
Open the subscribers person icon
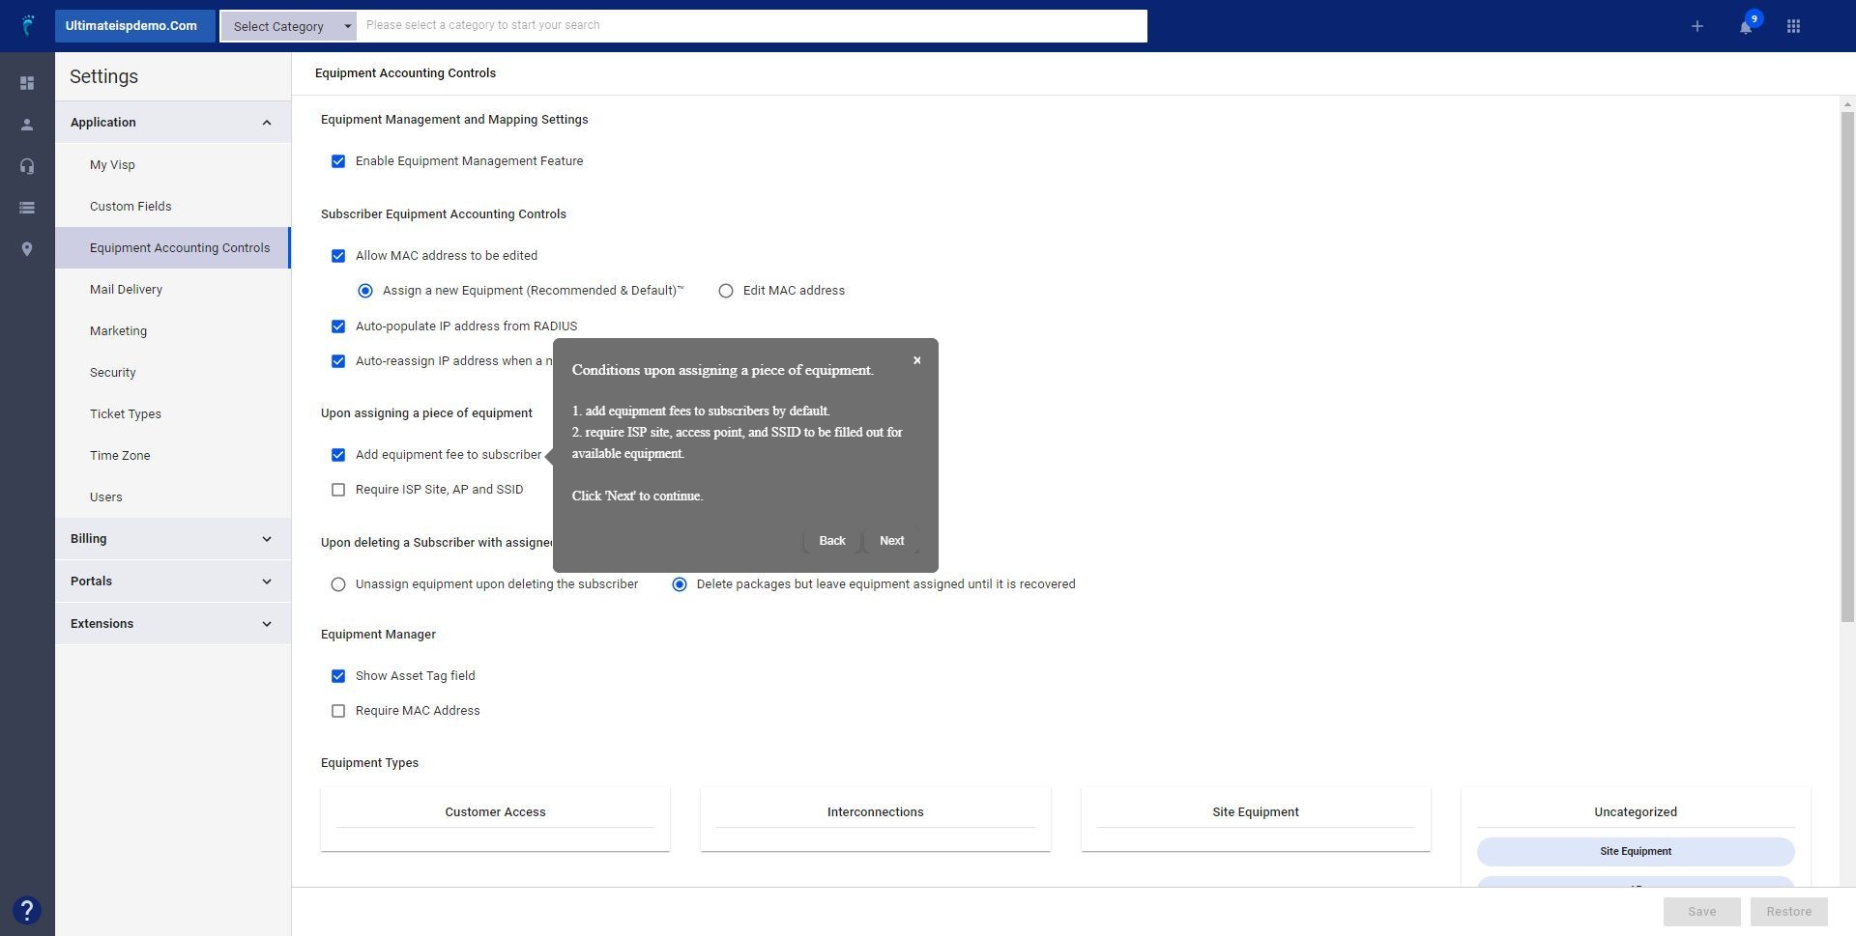(27, 125)
